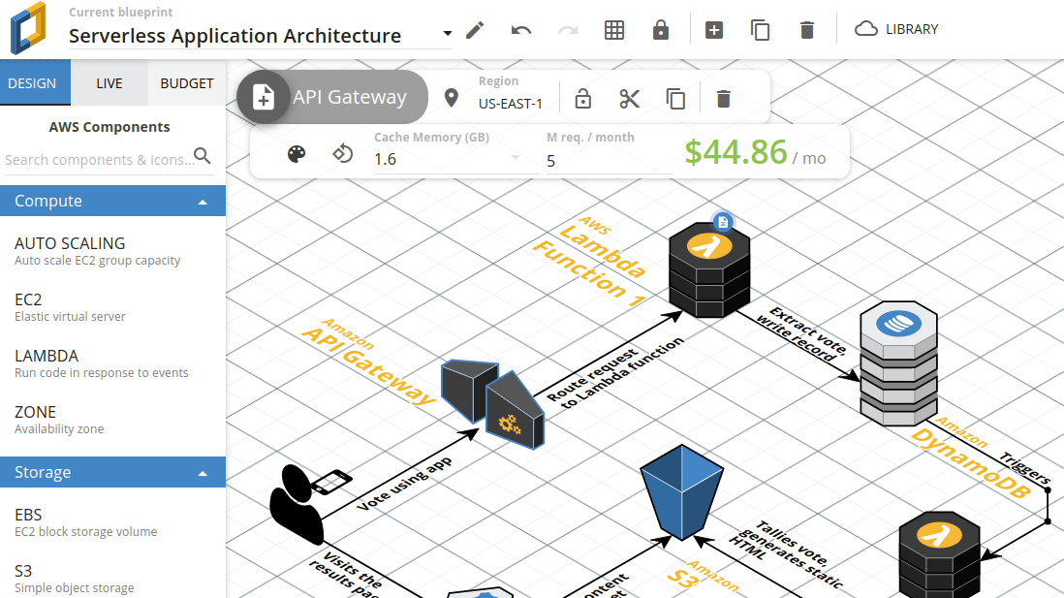The width and height of the screenshot is (1064, 598).
Task: Cut the selected component with scissors
Action: [x=629, y=99]
